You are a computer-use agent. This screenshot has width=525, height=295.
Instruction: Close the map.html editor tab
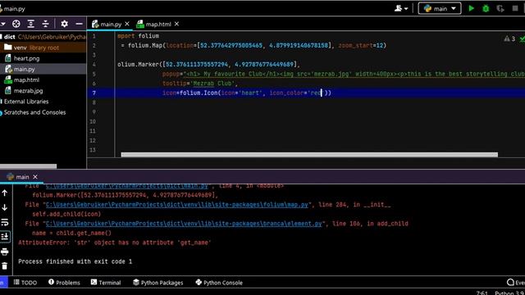(x=176, y=24)
